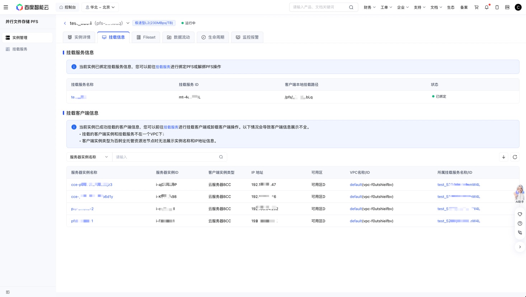Switch to the Fileset tab

coord(146,37)
